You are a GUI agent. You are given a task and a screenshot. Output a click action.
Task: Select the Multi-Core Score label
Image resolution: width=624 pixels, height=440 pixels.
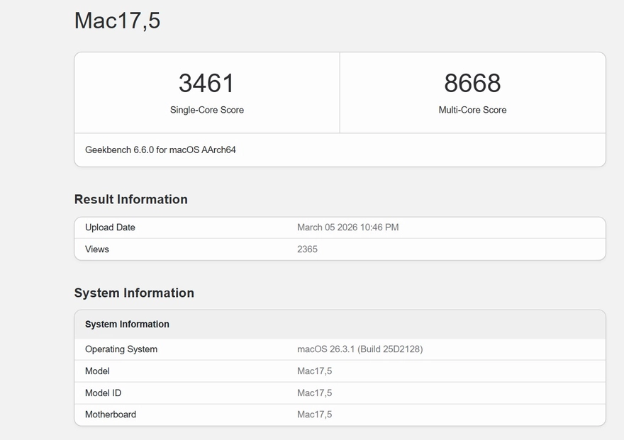(x=472, y=110)
